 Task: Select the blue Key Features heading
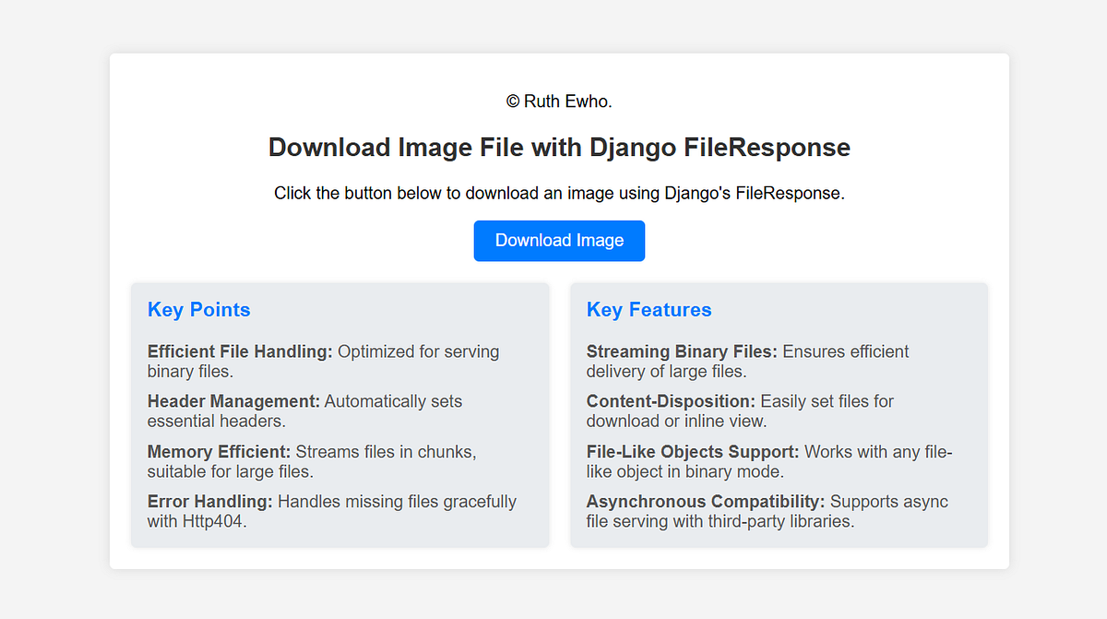point(649,310)
